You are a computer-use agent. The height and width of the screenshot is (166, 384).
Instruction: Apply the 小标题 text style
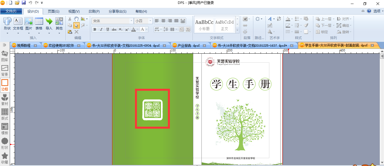(x=204, y=25)
